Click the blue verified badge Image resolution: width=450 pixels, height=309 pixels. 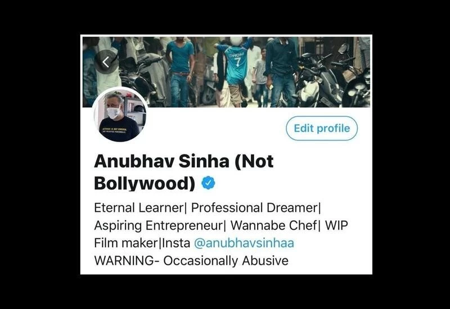tap(208, 183)
